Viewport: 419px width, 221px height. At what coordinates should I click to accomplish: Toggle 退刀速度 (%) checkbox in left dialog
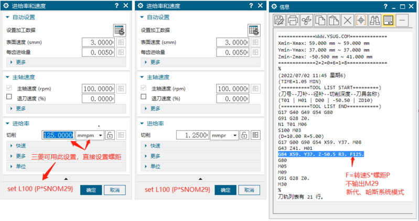pyautogui.click(x=9, y=97)
